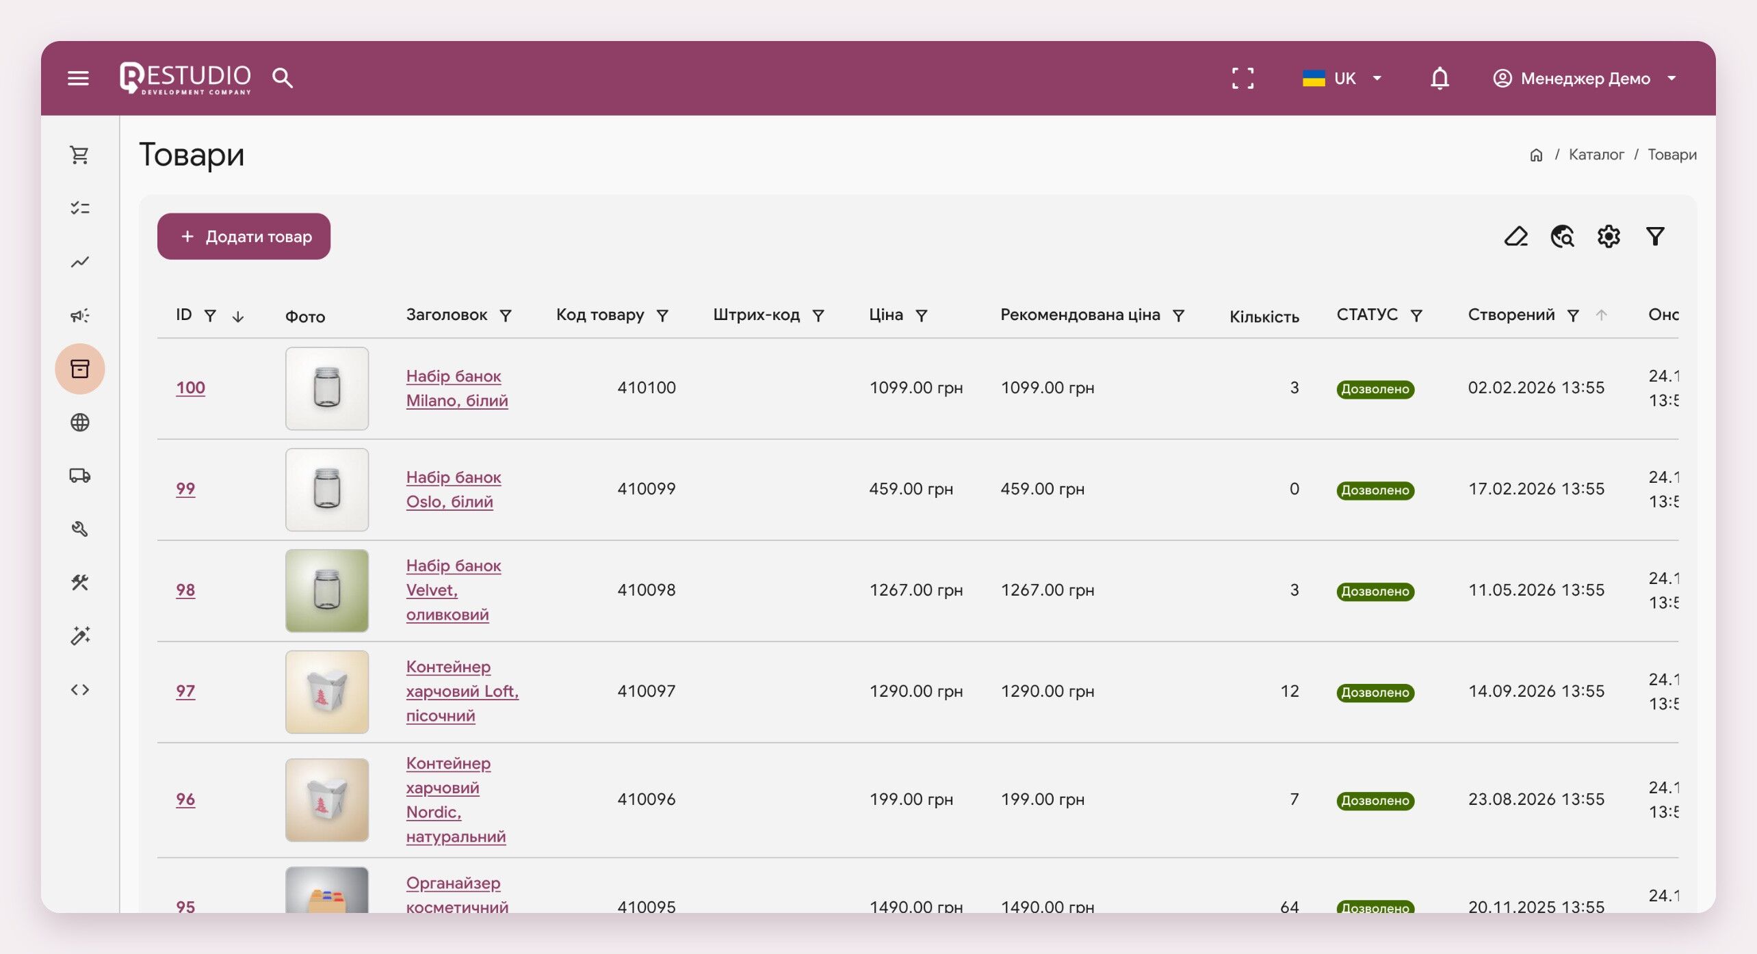Filter by Ціна column

pyautogui.click(x=922, y=315)
